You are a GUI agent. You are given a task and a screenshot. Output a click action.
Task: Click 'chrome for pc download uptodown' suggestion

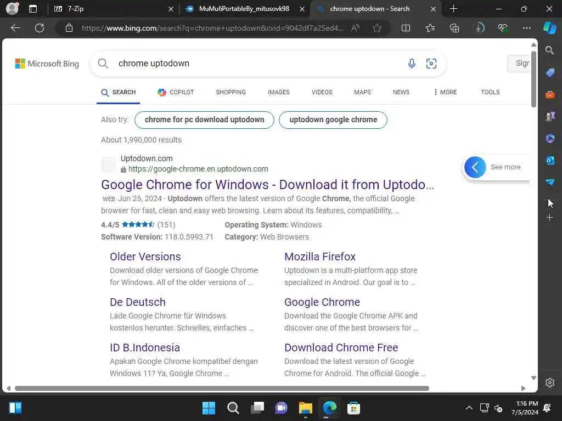pos(204,120)
